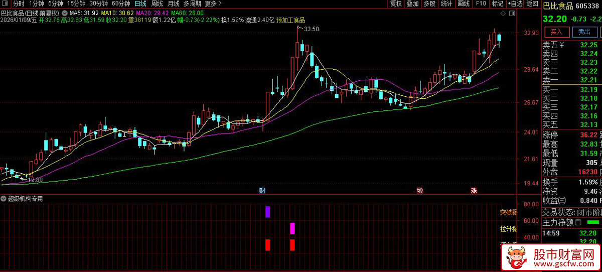The width and height of the screenshot is (602, 272).
Task: Toggle the 复权 price adjustment
Action: click(x=396, y=4)
